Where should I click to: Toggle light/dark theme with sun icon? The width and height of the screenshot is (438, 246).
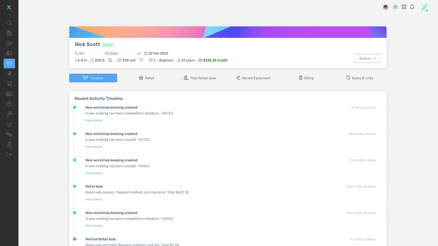[x=395, y=7]
